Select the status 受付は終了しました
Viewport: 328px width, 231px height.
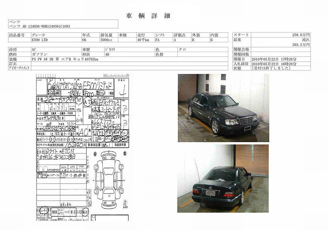[271, 68]
